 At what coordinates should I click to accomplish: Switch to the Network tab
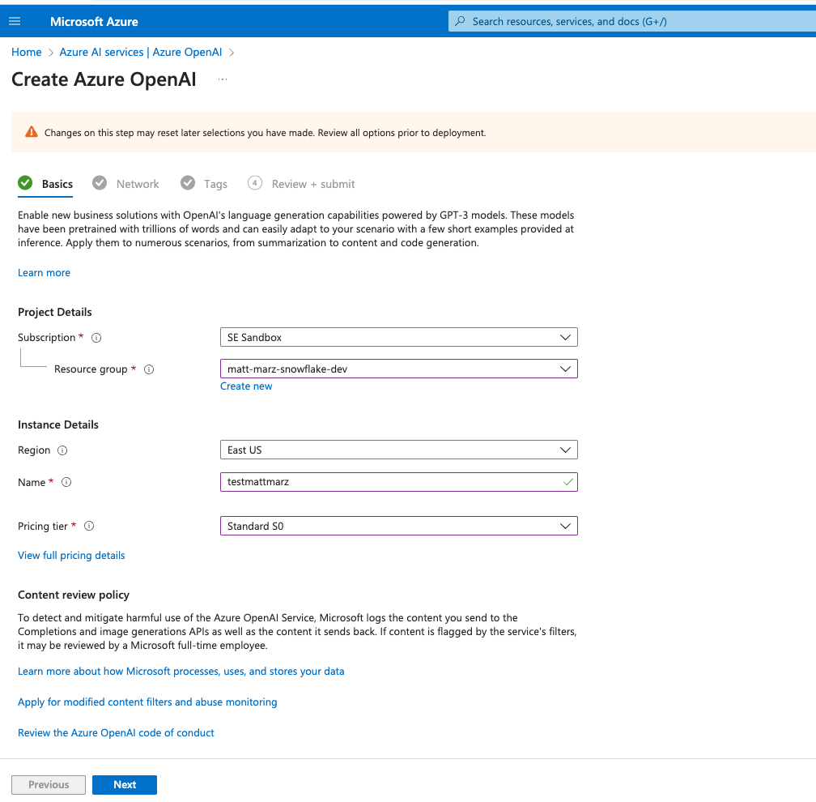pyautogui.click(x=137, y=184)
